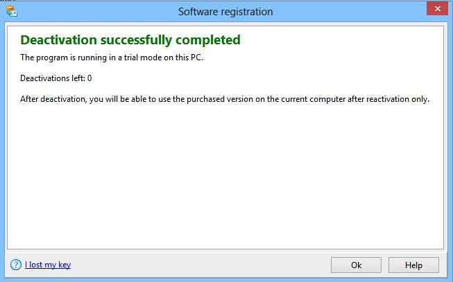Viewport: 453px width, 282px height.
Task: Click the empty title bar area left of the title
Action: [97, 11]
